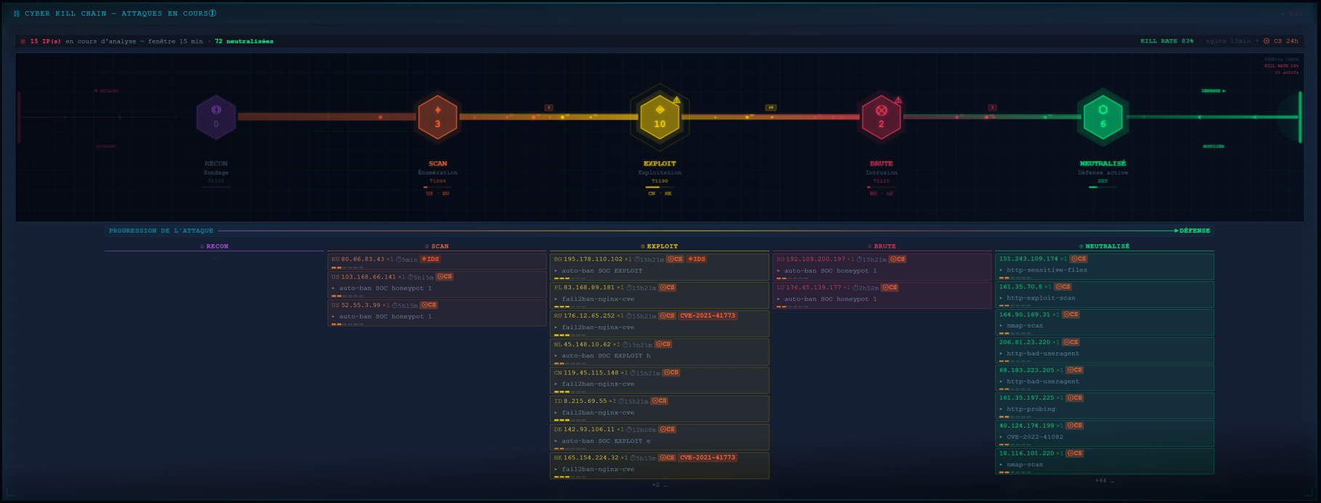Expand CVE-2022-41082 under 40.124.174.199
Viewport: 1321px width, 503px height.
(1032, 437)
